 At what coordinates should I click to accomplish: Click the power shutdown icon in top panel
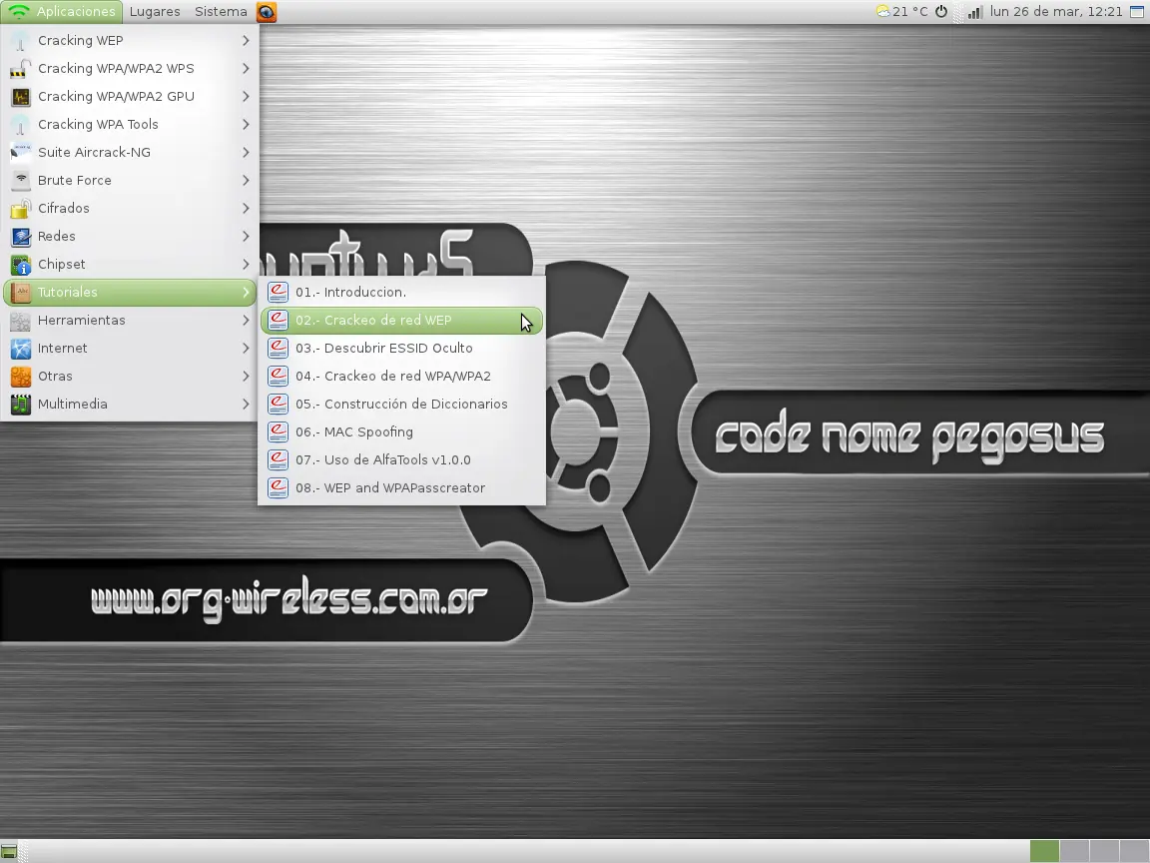pyautogui.click(x=941, y=12)
